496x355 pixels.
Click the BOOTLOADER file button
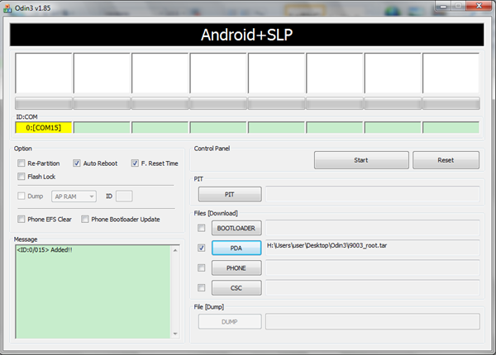coord(236,228)
